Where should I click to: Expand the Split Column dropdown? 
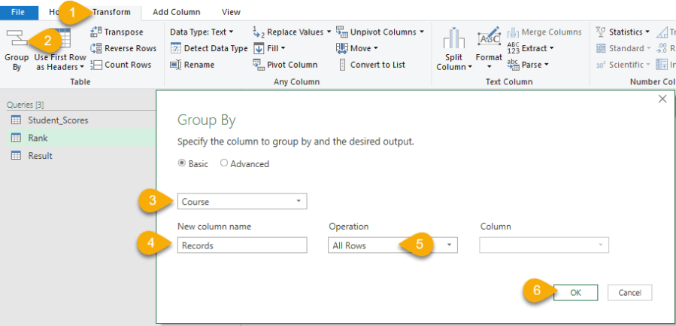coord(455,67)
